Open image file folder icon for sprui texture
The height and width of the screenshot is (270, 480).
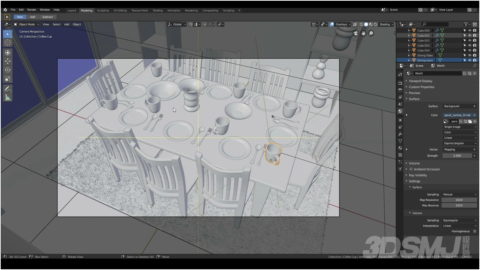[x=470, y=121]
